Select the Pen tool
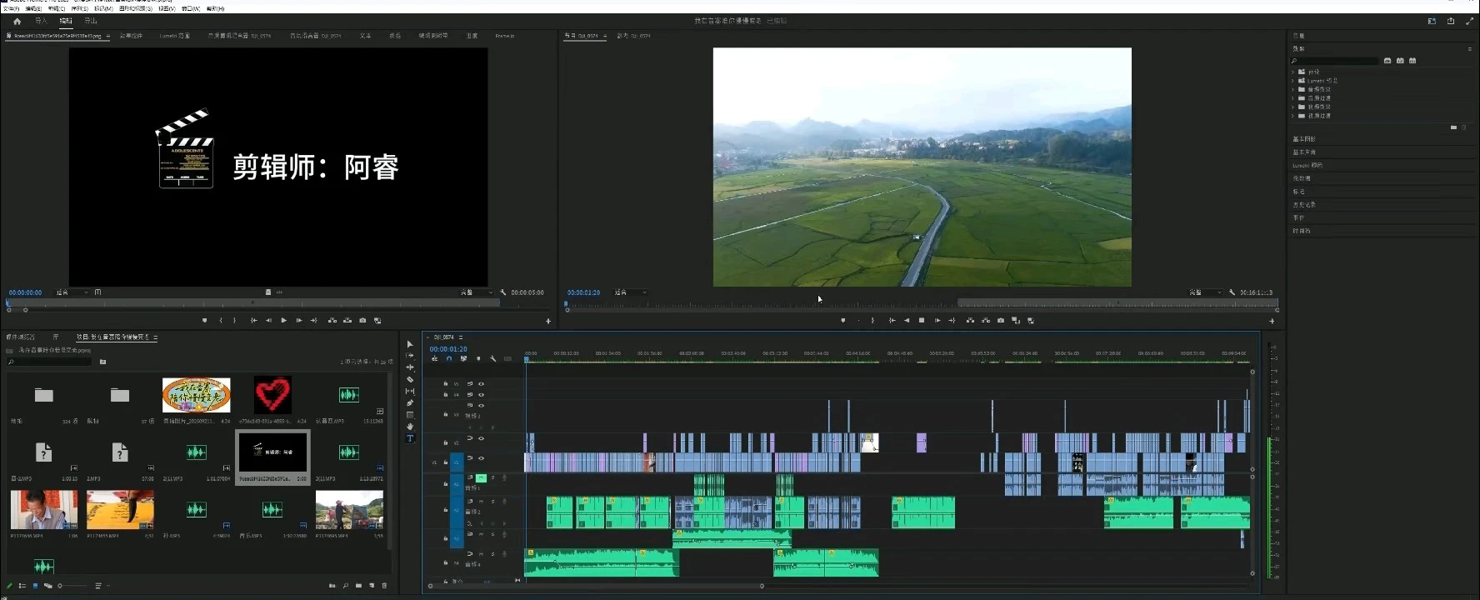The height and width of the screenshot is (600, 1480). click(x=410, y=403)
